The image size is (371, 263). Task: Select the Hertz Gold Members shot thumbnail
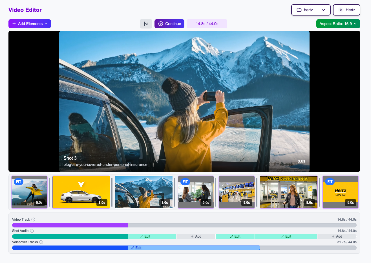289,192
